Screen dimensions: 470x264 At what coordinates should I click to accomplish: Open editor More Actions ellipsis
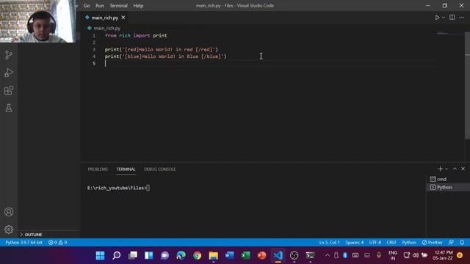tap(462, 18)
